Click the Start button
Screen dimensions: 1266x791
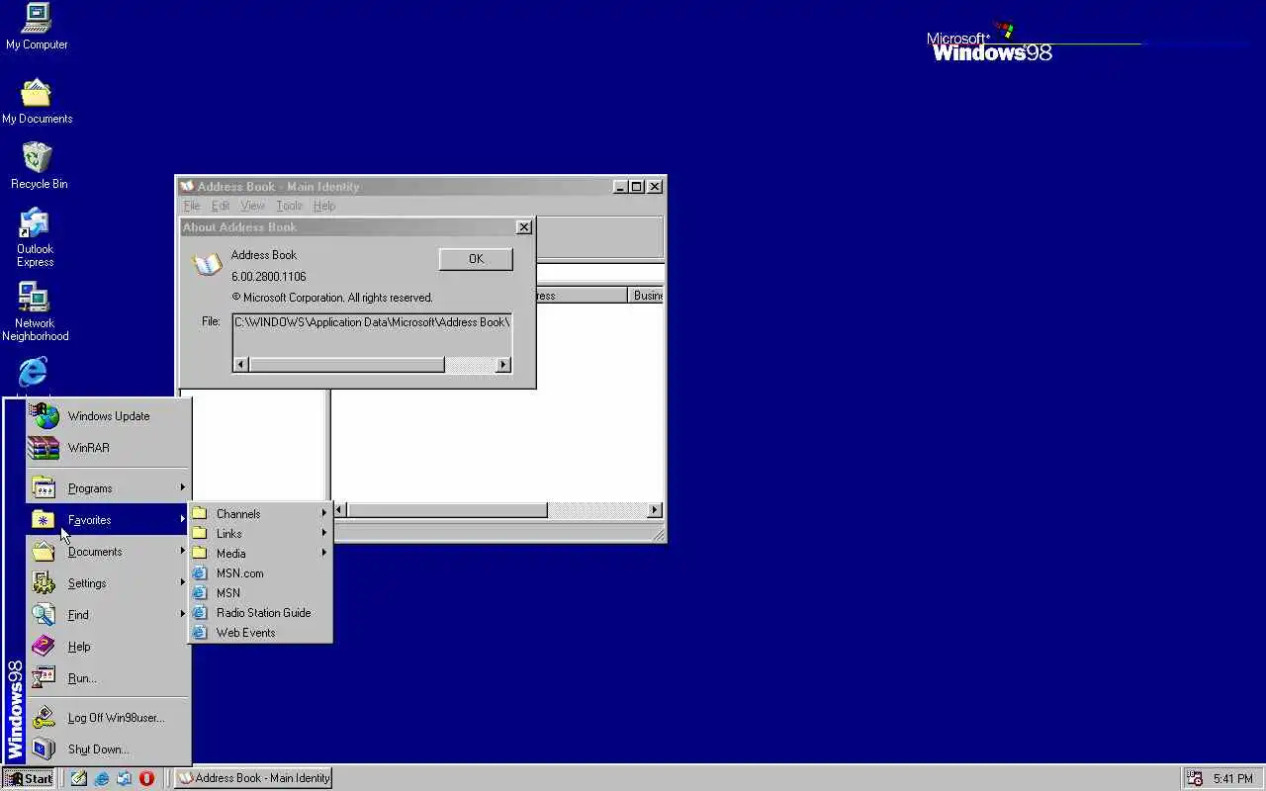click(x=29, y=778)
